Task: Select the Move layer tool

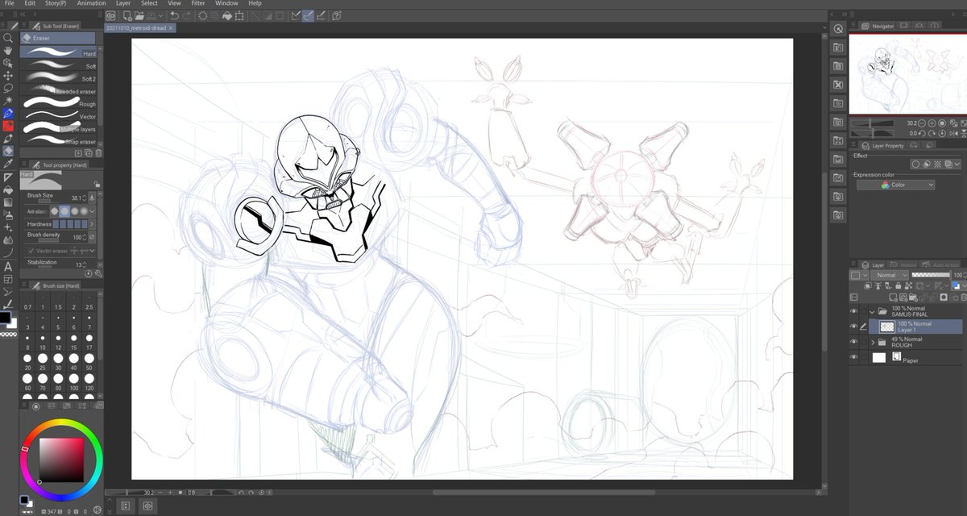Action: [x=8, y=75]
